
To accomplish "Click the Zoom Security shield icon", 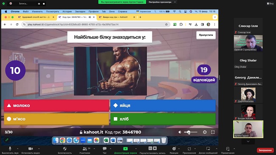I will pos(65,149).
